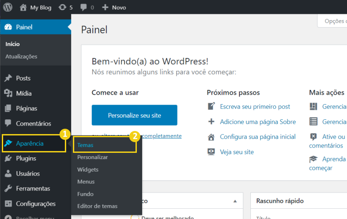
Task: Go to Atualizações in the sidebar
Action: click(x=21, y=57)
